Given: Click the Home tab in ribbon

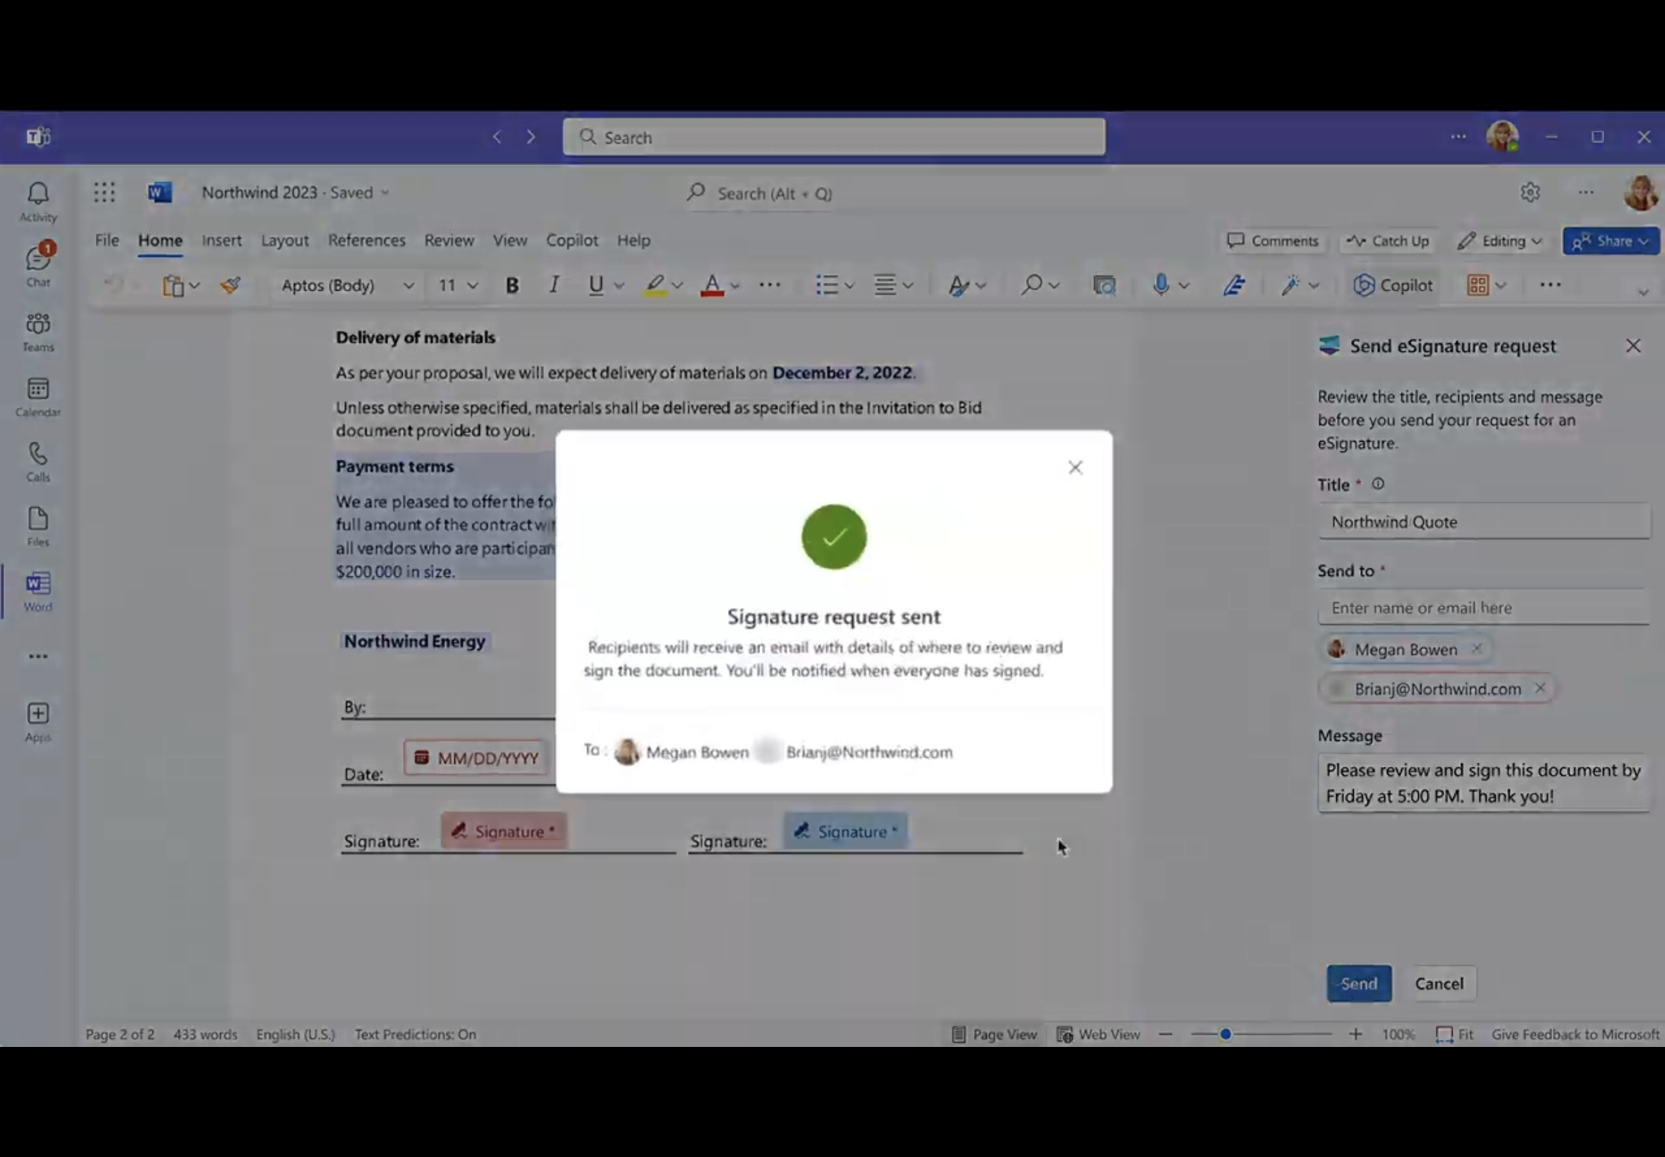Looking at the screenshot, I should (158, 239).
